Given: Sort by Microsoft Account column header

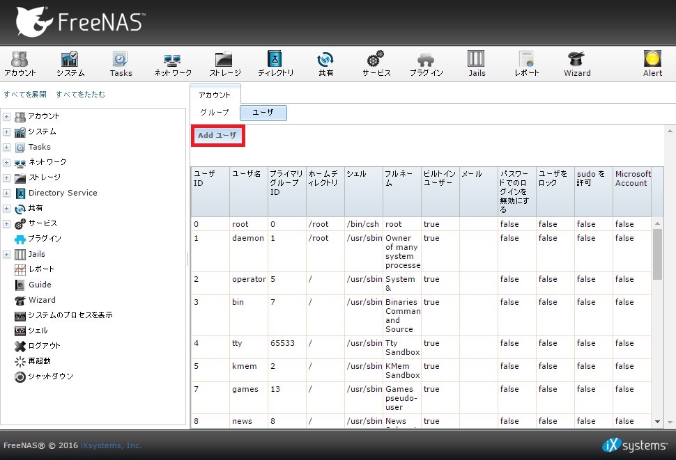Looking at the screenshot, I should 632,191.
